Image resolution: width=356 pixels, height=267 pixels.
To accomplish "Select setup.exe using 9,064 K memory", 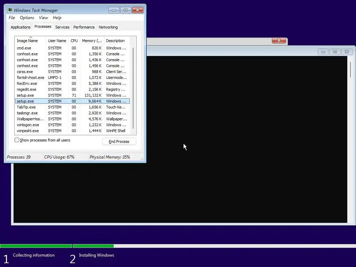I will (72, 101).
